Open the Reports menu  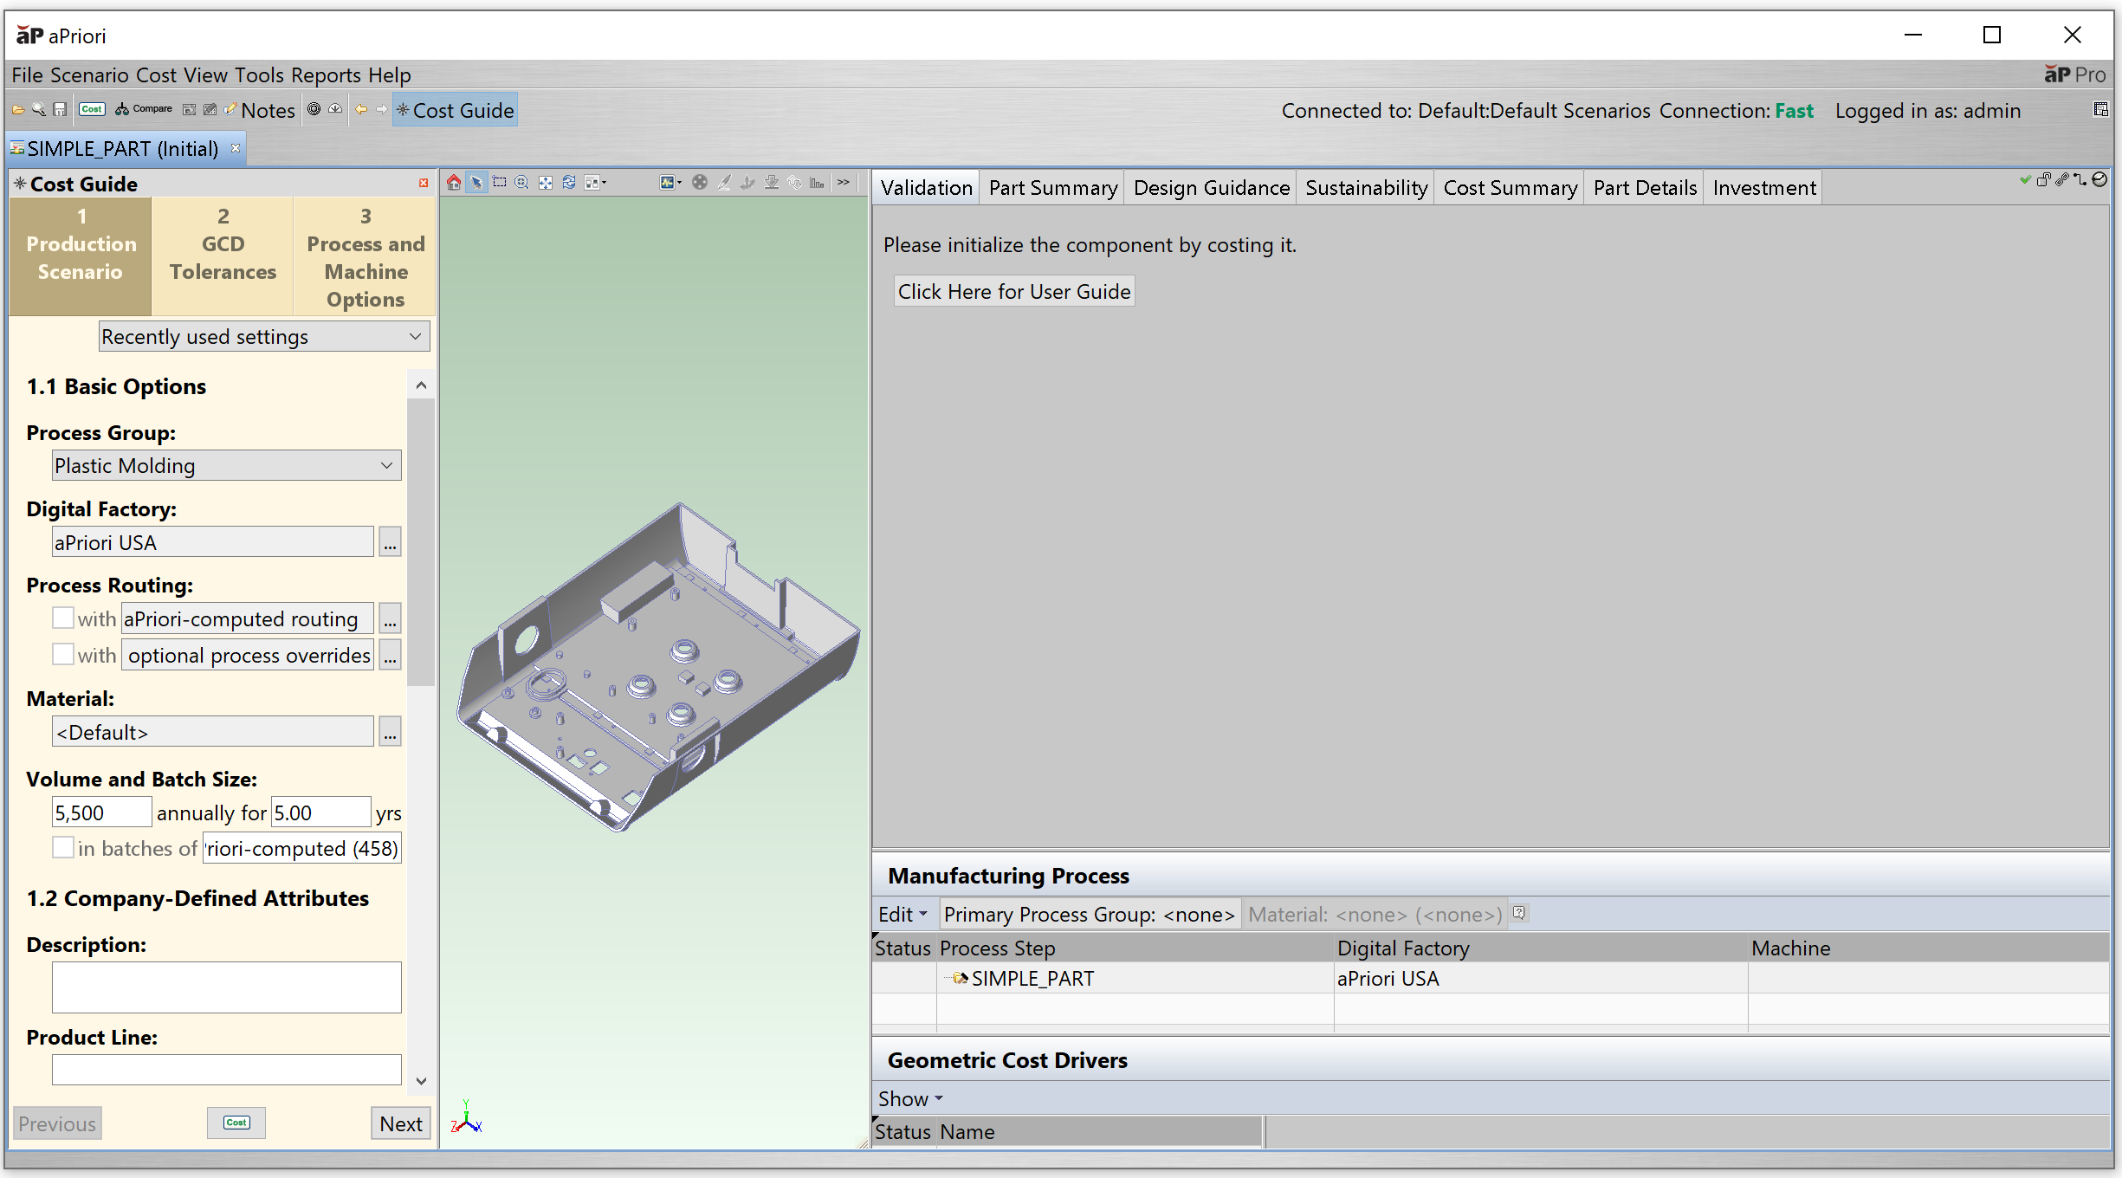pyautogui.click(x=326, y=75)
